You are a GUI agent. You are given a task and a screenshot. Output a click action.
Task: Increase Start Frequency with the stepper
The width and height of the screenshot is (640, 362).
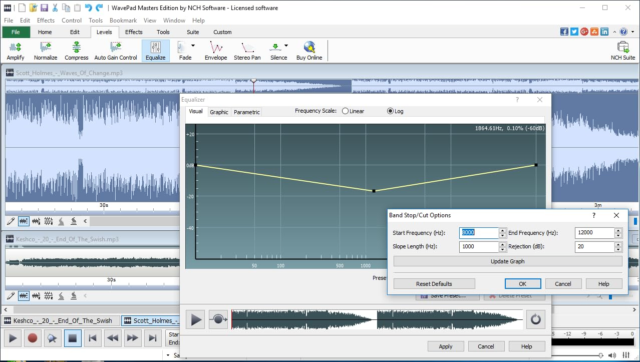coord(503,230)
